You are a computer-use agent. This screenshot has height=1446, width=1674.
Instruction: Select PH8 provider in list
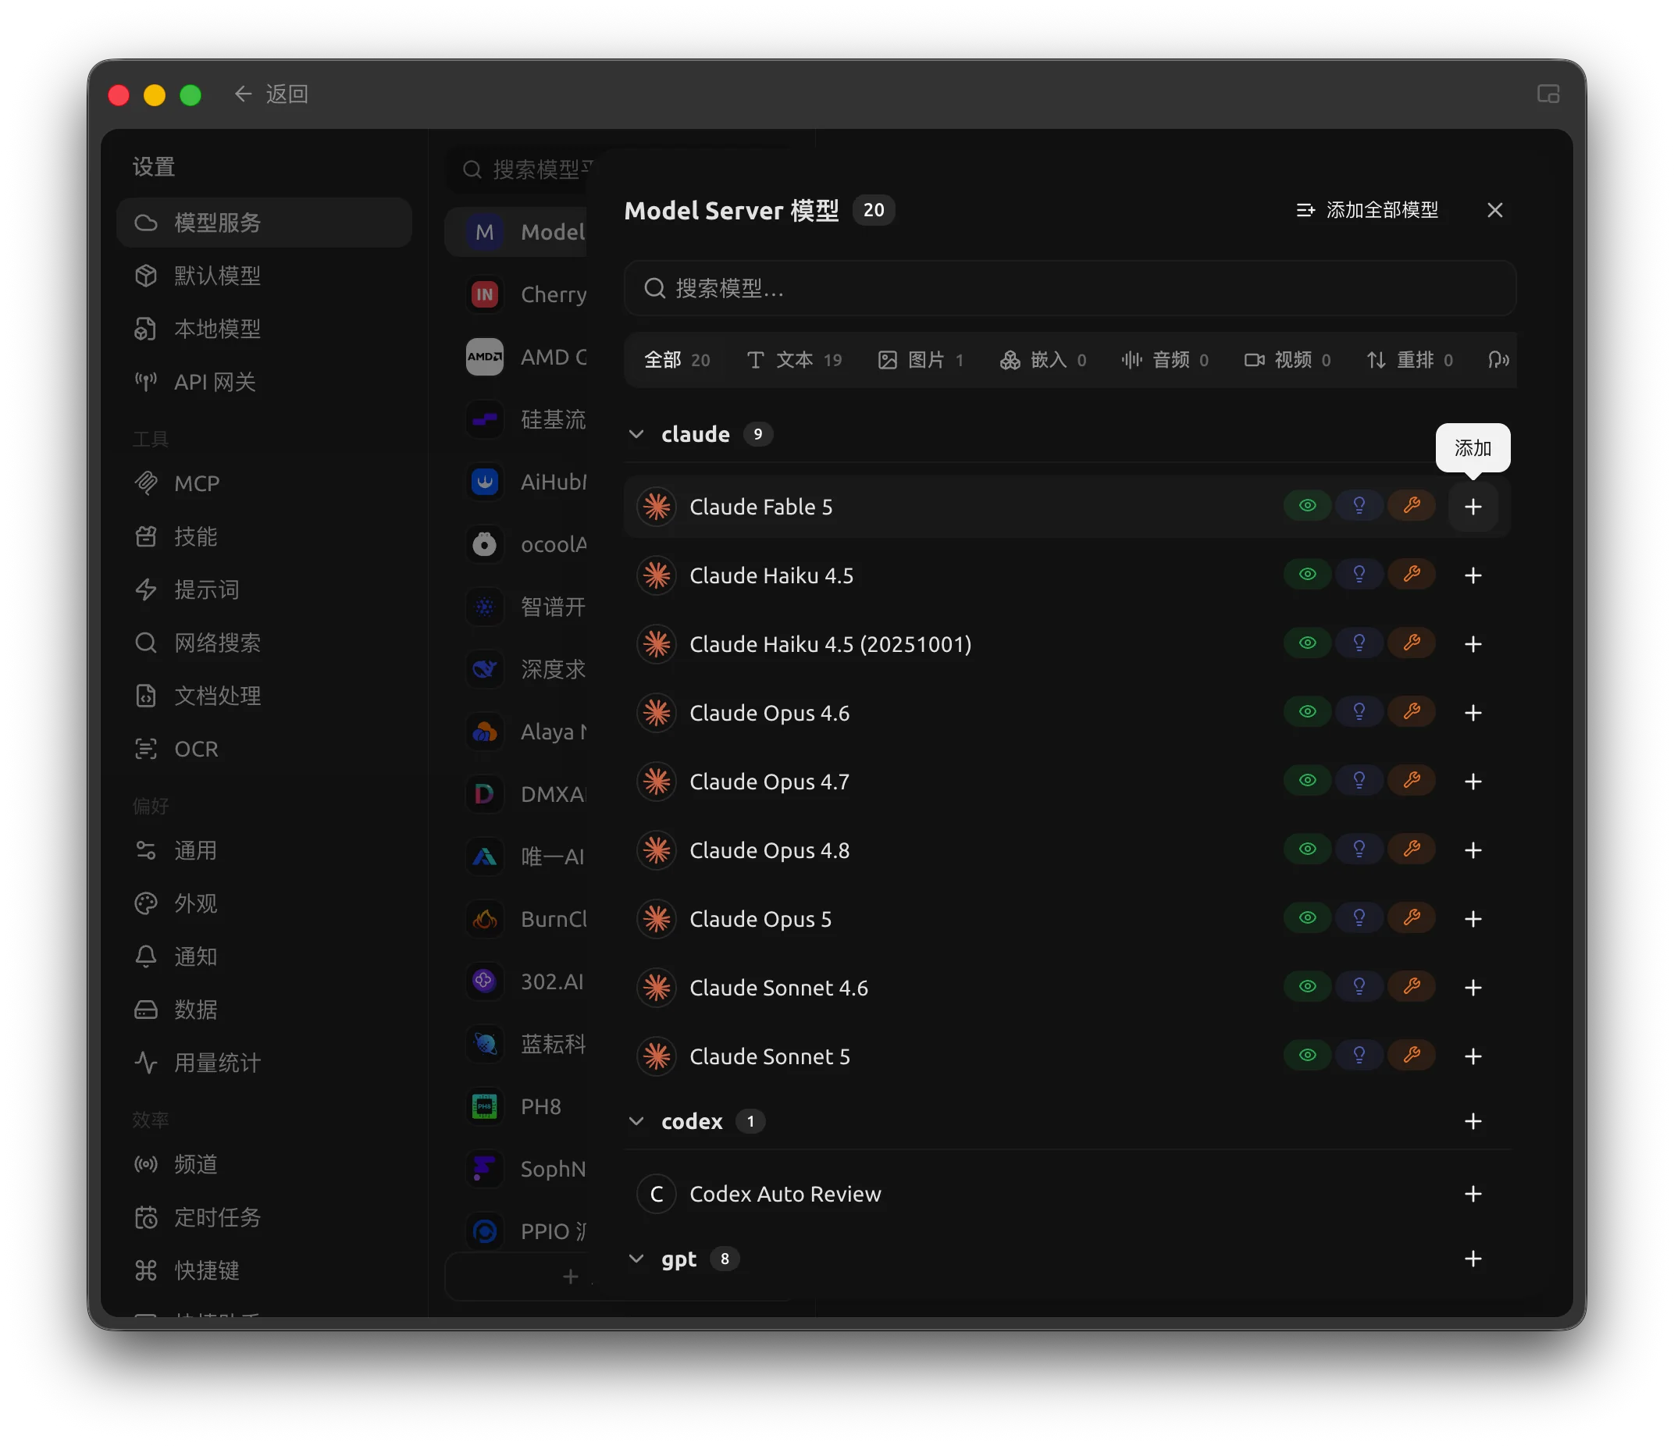tap(517, 1106)
